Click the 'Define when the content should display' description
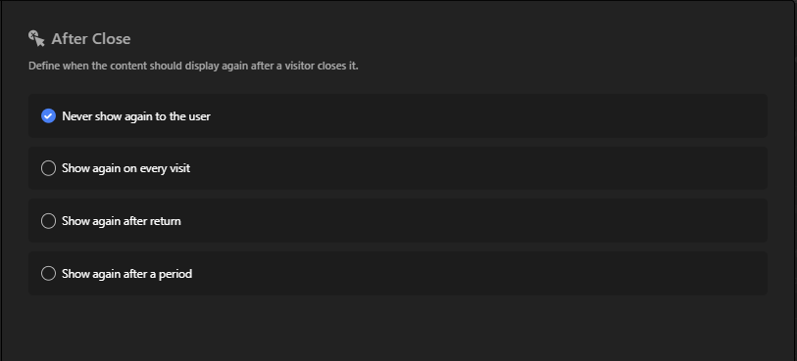Image resolution: width=797 pixels, height=361 pixels. tap(193, 66)
